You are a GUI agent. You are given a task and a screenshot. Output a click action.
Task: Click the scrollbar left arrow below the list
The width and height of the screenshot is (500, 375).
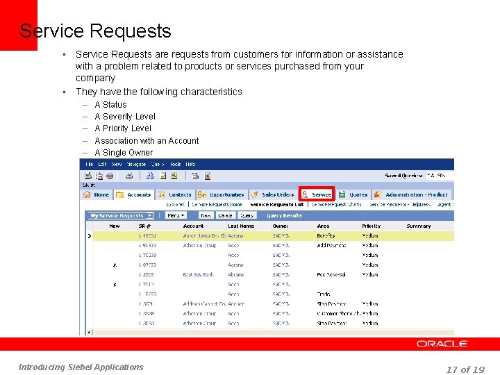click(89, 333)
